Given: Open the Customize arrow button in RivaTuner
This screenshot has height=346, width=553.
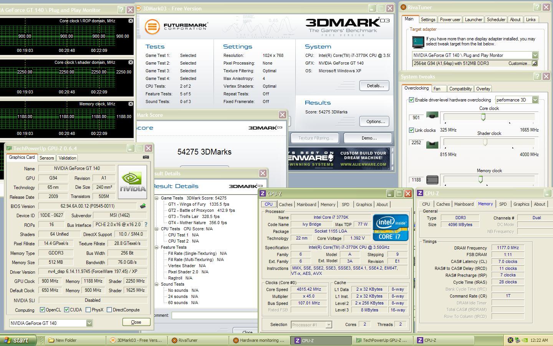Looking at the screenshot, I should (x=535, y=63).
